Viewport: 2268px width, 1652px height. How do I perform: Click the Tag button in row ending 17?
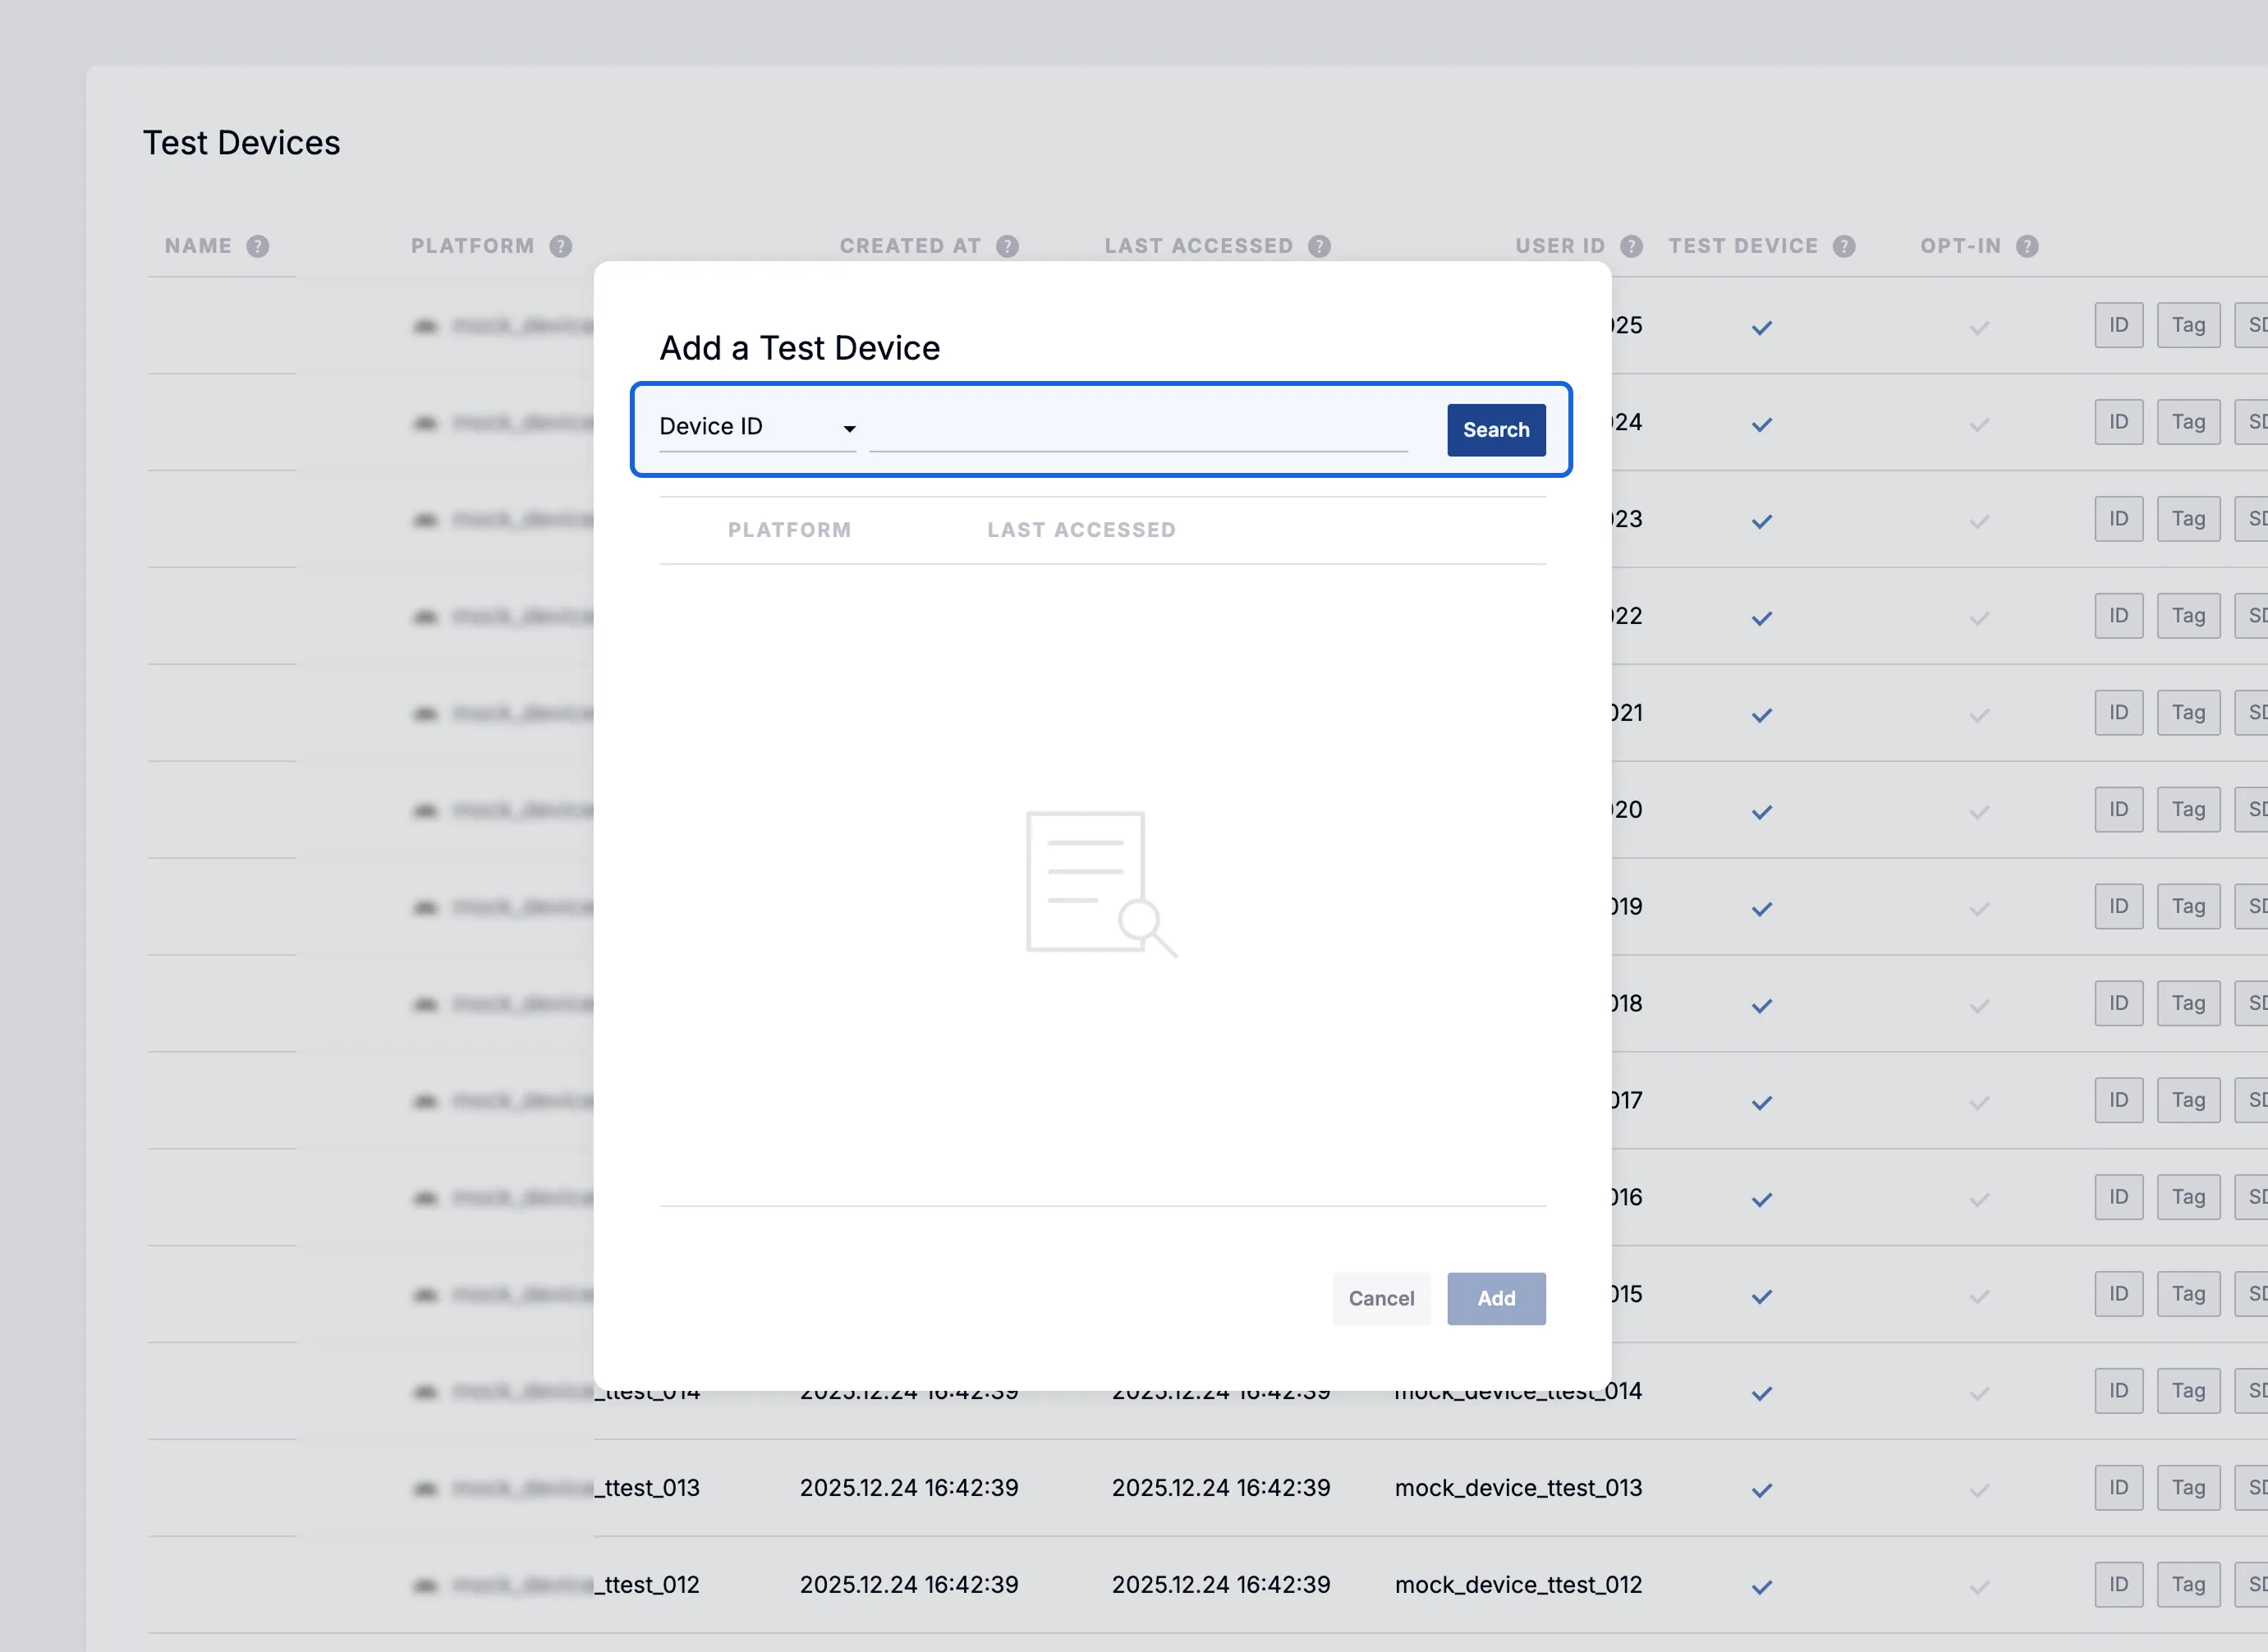(2189, 1100)
